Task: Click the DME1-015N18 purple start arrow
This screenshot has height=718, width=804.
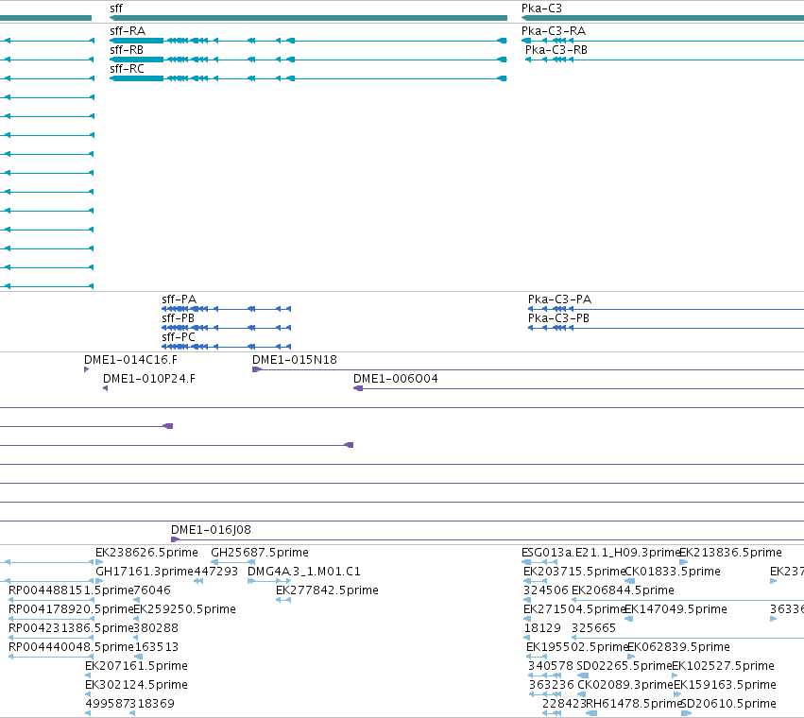Action: (257, 369)
